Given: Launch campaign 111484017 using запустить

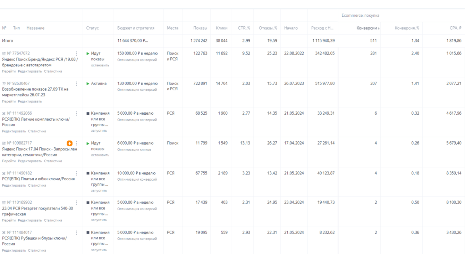Looking at the screenshot, I should point(99,250).
